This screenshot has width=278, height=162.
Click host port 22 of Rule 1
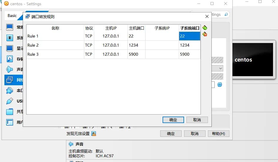coord(137,36)
